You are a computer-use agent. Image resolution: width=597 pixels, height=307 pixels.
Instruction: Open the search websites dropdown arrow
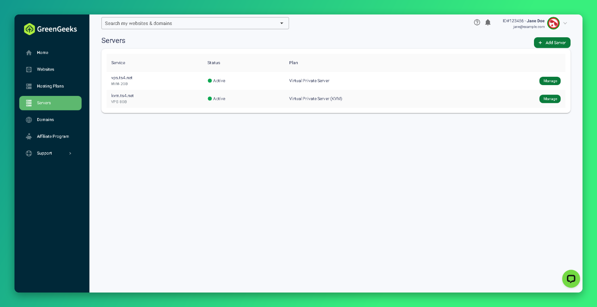pyautogui.click(x=282, y=23)
